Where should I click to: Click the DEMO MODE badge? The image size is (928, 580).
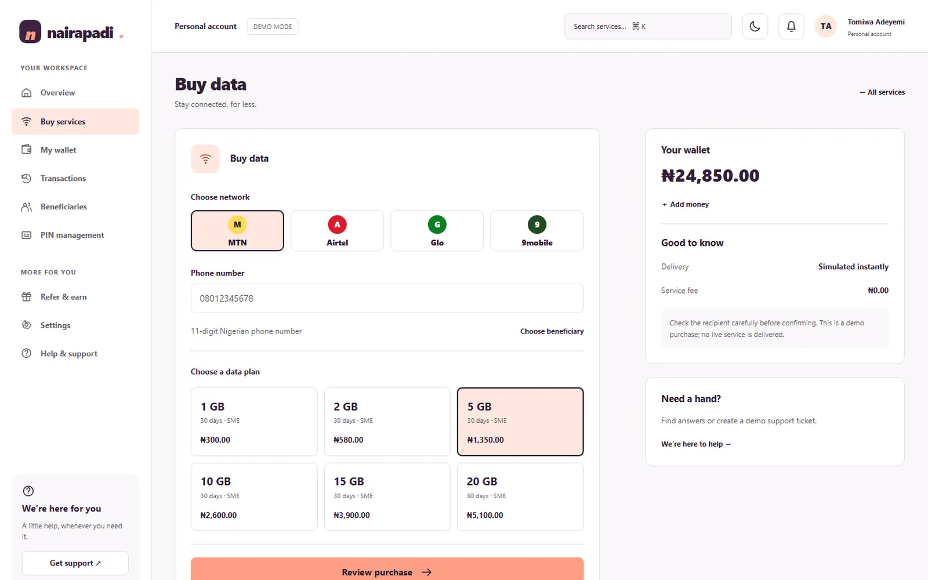click(273, 27)
